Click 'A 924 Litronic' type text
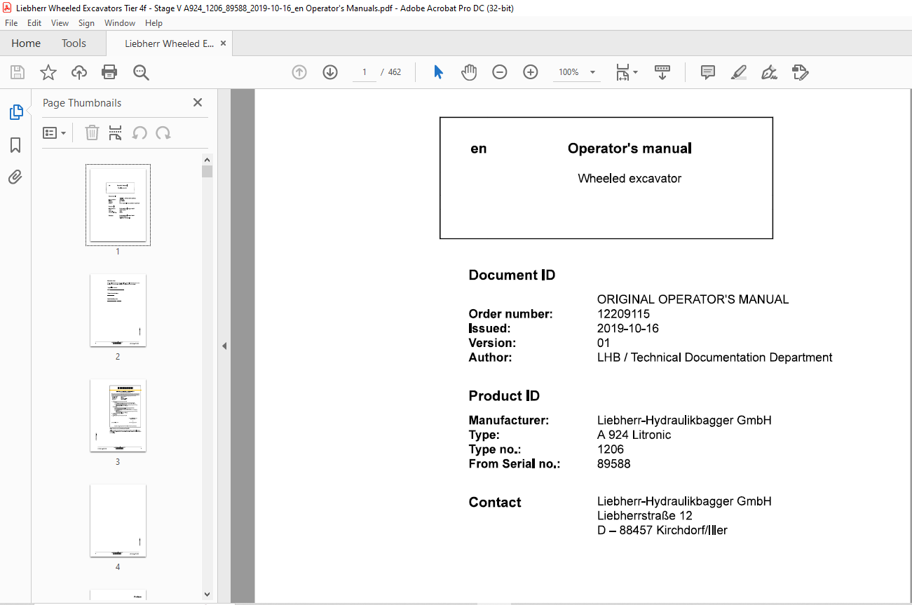This screenshot has width=912, height=605. click(x=634, y=435)
